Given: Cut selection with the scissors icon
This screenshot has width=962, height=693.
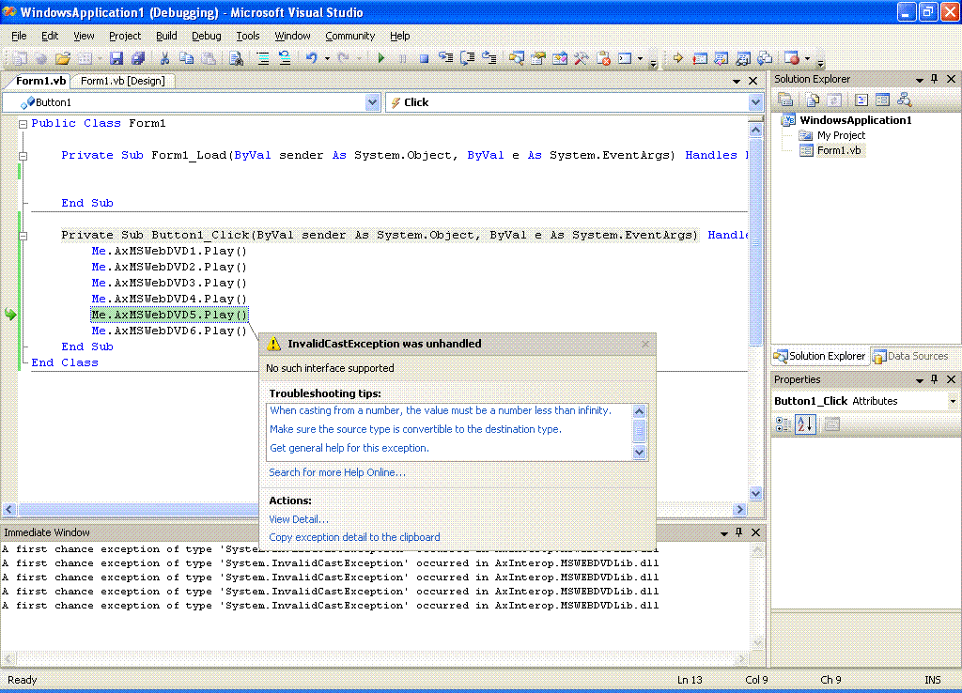Looking at the screenshot, I should 164,59.
